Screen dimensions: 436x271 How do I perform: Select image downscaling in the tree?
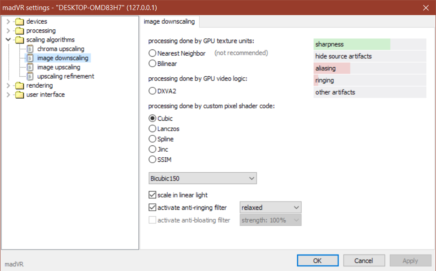pyautogui.click(x=63, y=58)
